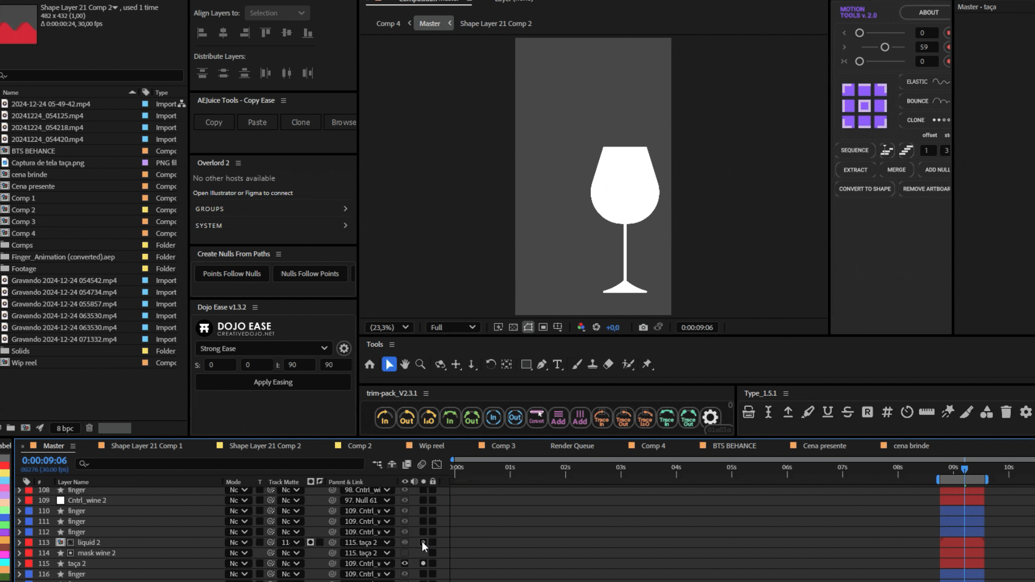The height and width of the screenshot is (582, 1035).
Task: Expand layer 115 taça 2 properties
Action: 19,564
